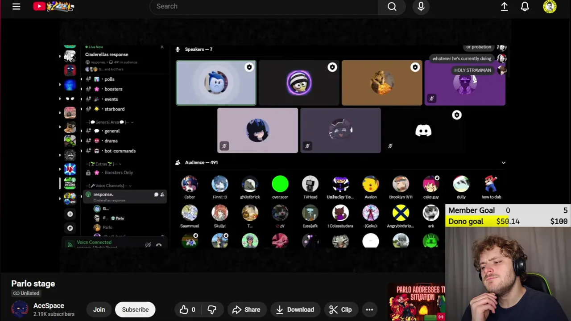Open the boosters channel in Discord
The width and height of the screenshot is (571, 321).
tap(113, 89)
